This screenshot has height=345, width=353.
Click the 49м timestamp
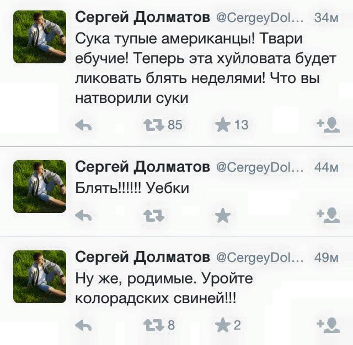[x=326, y=257]
